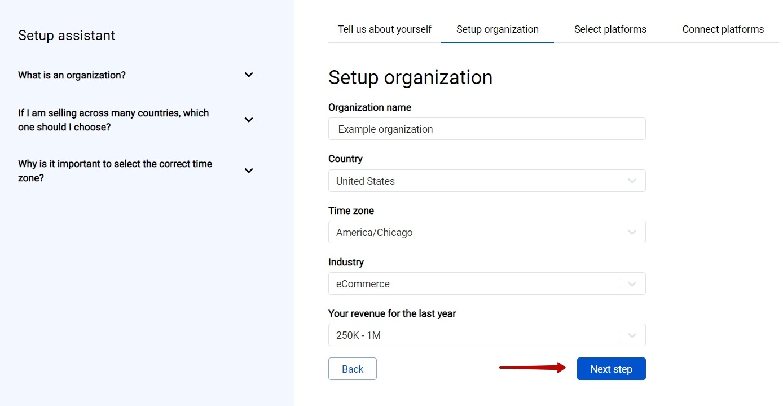
Task: Switch to the 'Setup organization' tab
Action: tap(497, 29)
